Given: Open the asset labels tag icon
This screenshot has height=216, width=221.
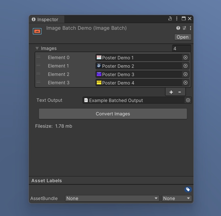Looking at the screenshot, I should [188, 189].
